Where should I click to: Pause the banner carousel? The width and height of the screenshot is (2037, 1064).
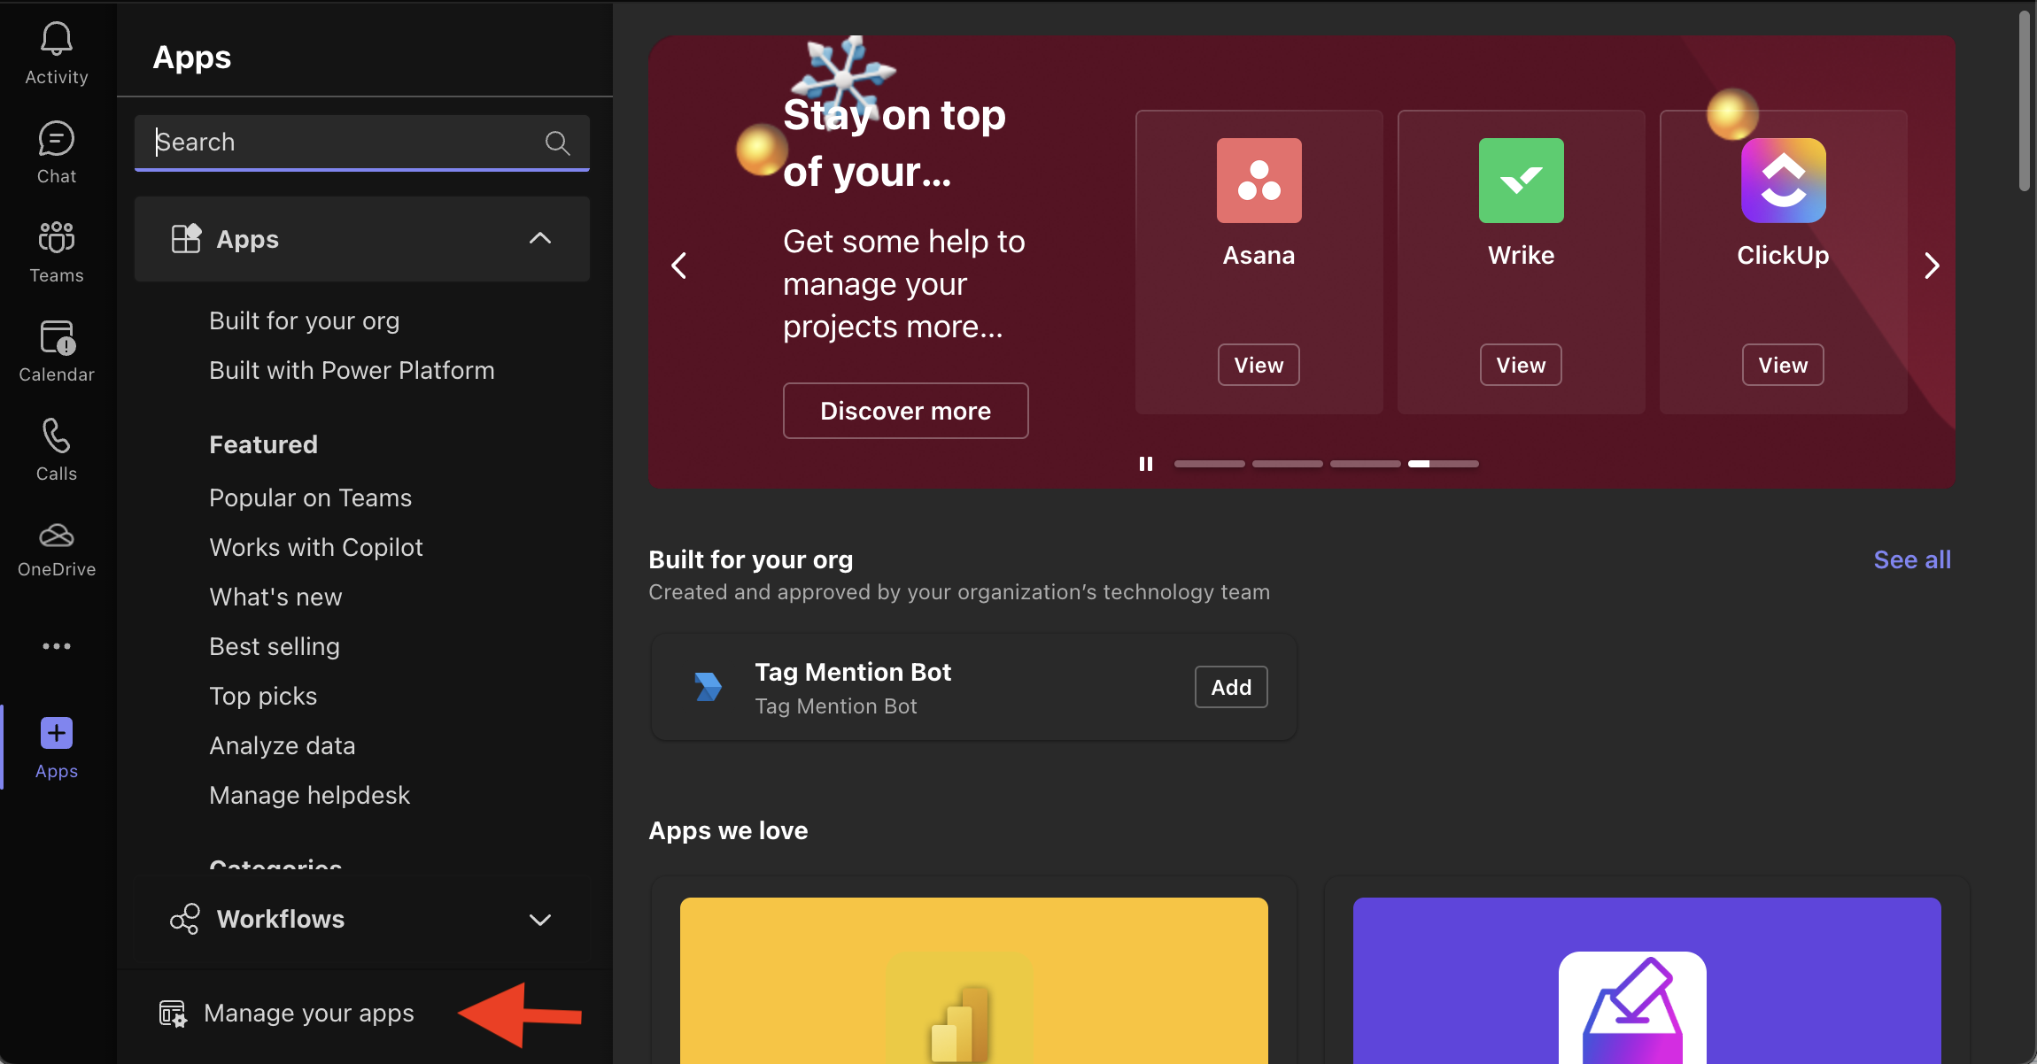point(1146,464)
